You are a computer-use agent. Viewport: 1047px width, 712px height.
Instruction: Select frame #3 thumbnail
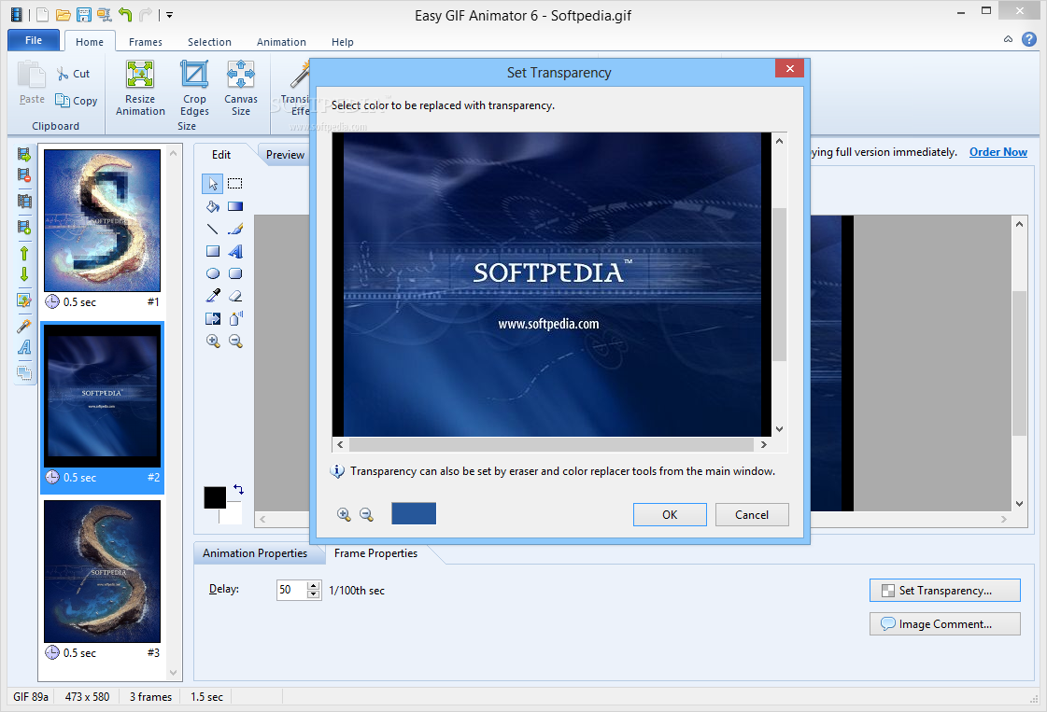[x=102, y=571]
